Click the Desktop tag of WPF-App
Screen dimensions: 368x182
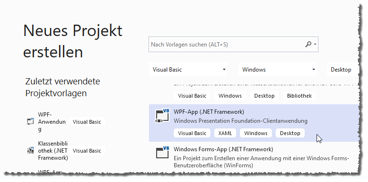pos(290,133)
